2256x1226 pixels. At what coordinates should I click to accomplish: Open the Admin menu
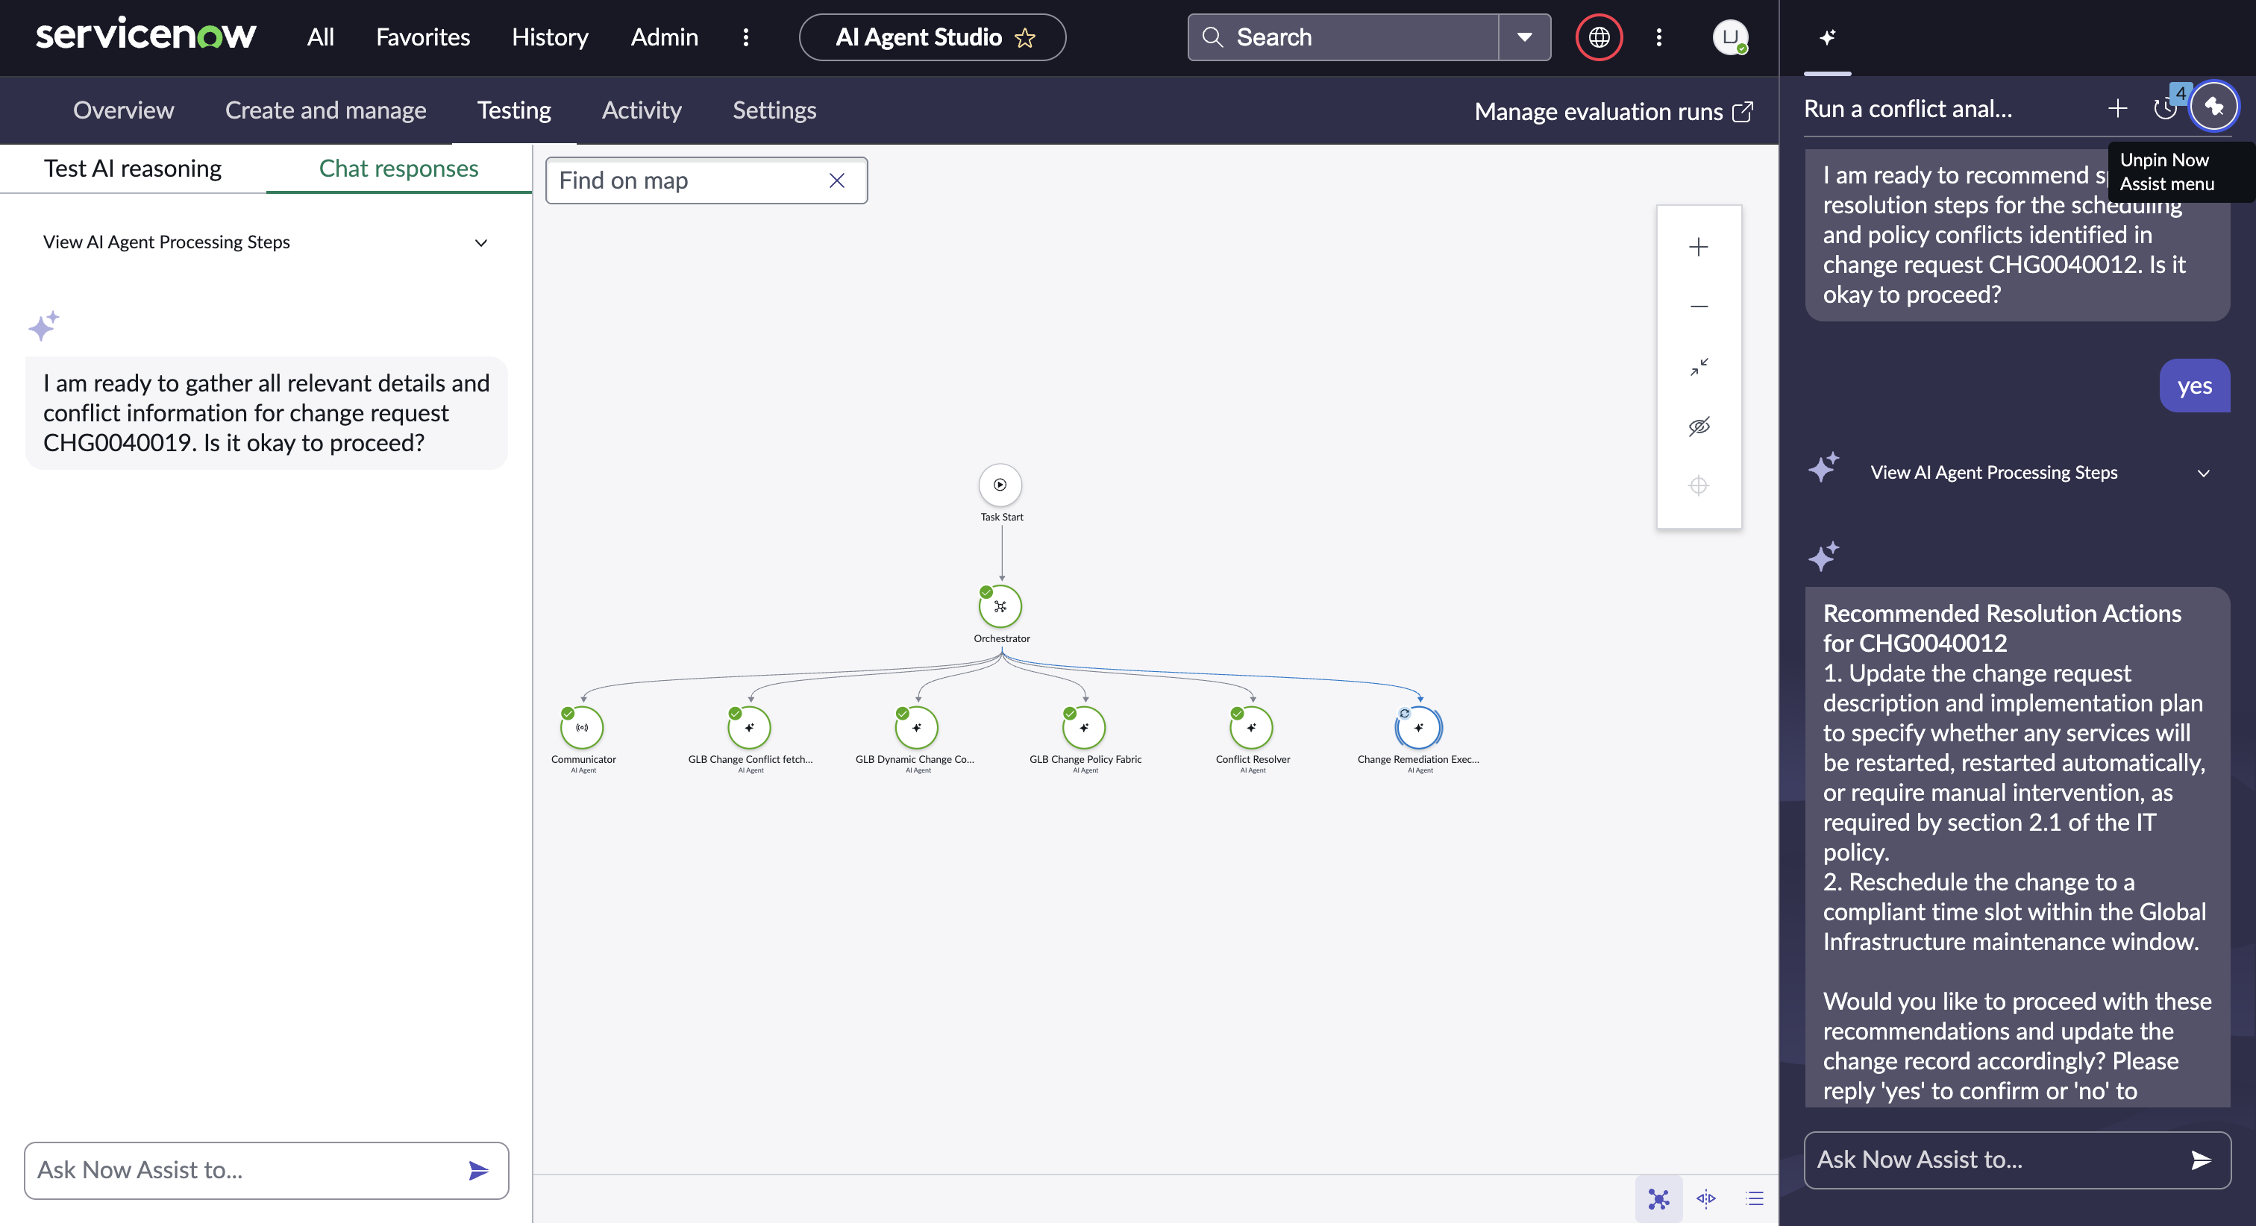click(x=664, y=37)
